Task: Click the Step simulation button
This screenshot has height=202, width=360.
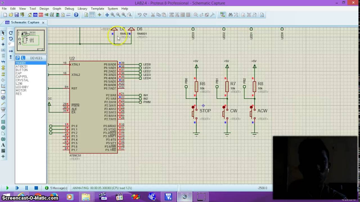Action: coord(17,188)
